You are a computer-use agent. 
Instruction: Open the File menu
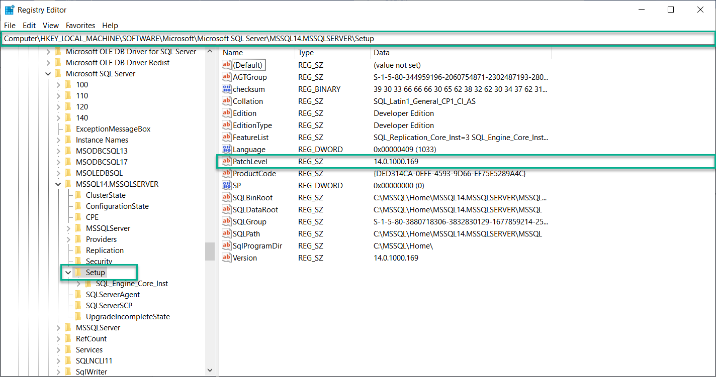(10, 26)
